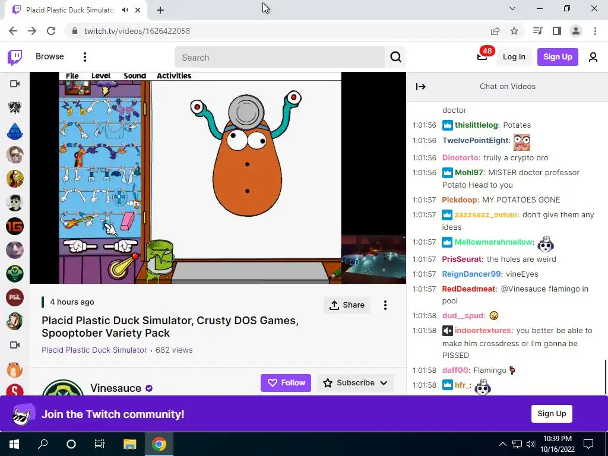The height and width of the screenshot is (456, 608).
Task: Click the chat scrollbar thumb
Action: point(606,377)
